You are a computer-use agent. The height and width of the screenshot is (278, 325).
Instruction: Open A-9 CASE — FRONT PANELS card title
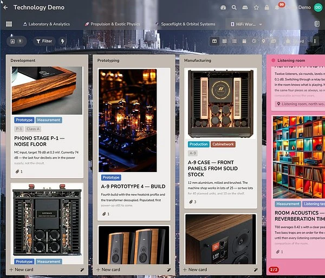click(213, 169)
